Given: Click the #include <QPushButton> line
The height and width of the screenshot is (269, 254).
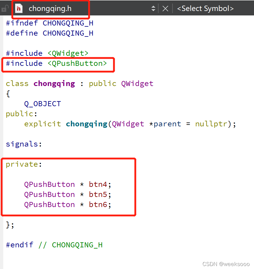Looking at the screenshot, I should pos(56,63).
